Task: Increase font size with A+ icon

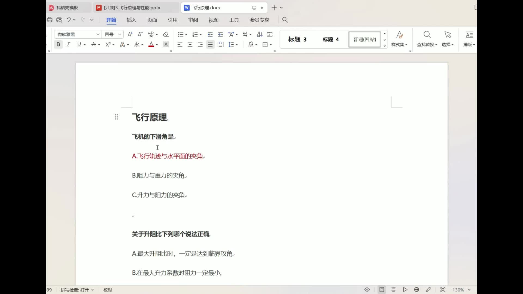Action: tap(130, 34)
